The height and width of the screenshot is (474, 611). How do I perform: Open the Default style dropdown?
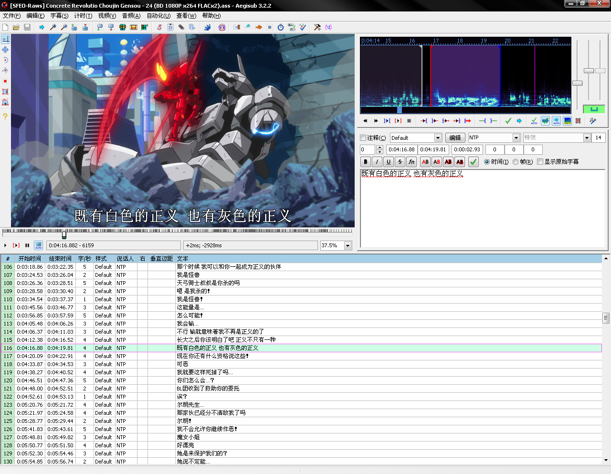click(438, 138)
